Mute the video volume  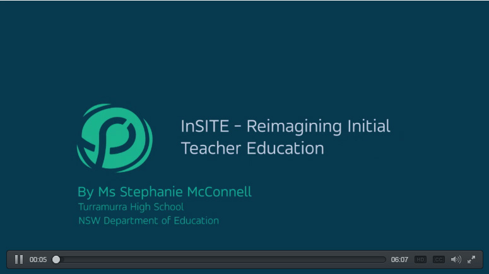point(456,260)
